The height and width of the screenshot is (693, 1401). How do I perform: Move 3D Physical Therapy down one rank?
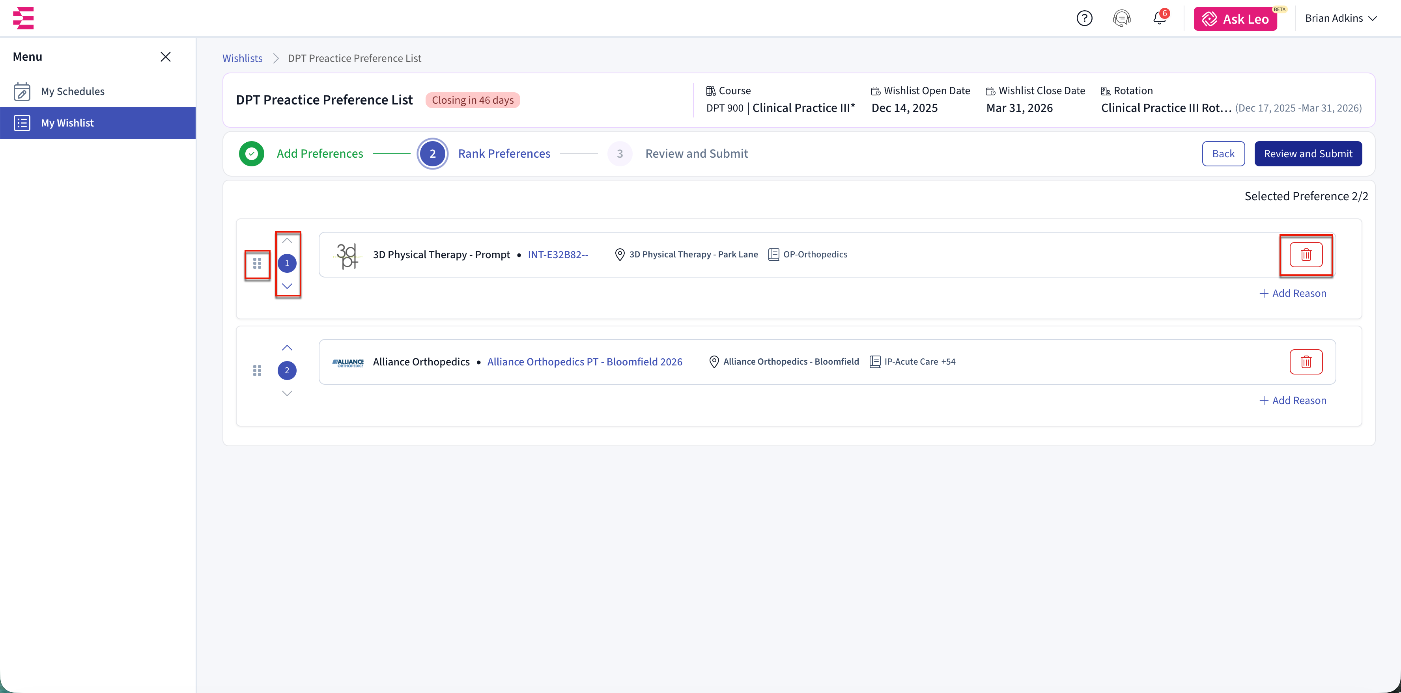(x=287, y=286)
